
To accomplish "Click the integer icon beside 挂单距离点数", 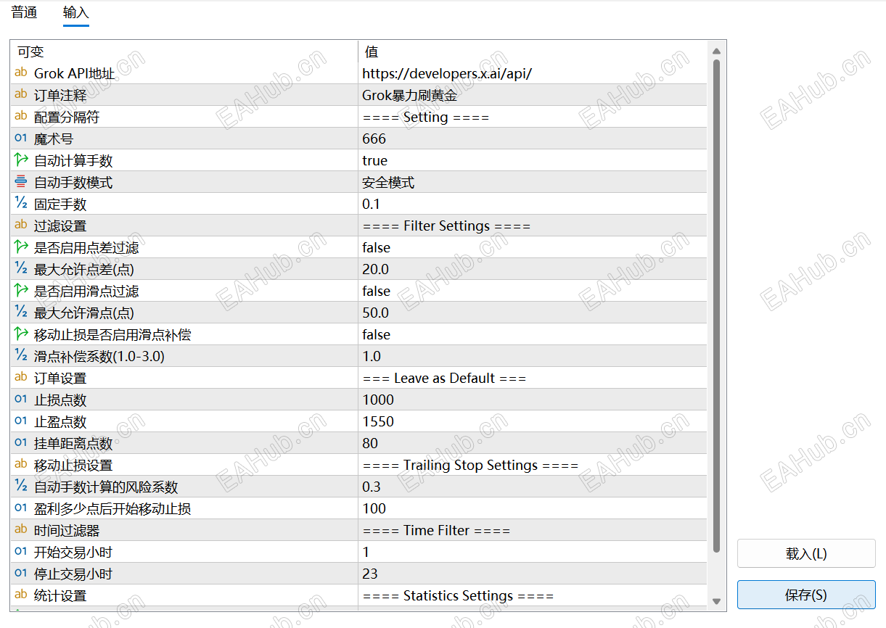I will click(x=20, y=442).
